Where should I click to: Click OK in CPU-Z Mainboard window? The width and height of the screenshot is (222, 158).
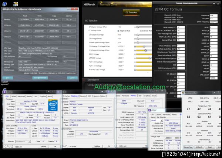[x=109, y=146]
